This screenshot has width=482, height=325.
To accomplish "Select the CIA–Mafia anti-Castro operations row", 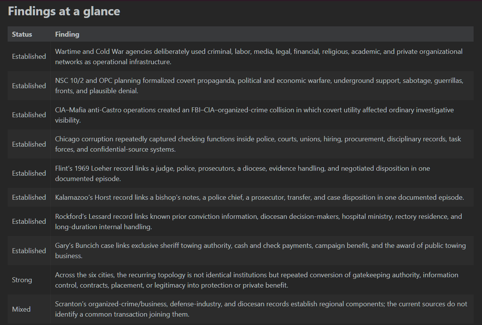I will pos(241,115).
